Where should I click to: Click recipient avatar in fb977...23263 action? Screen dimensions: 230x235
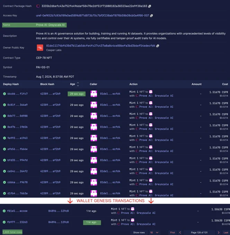click(133, 220)
